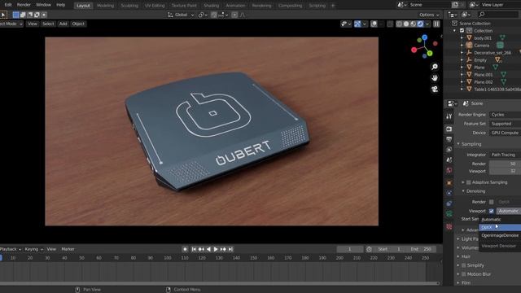Open the viewport Add menu
Viewport: 521px width, 293px height.
click(x=63, y=24)
